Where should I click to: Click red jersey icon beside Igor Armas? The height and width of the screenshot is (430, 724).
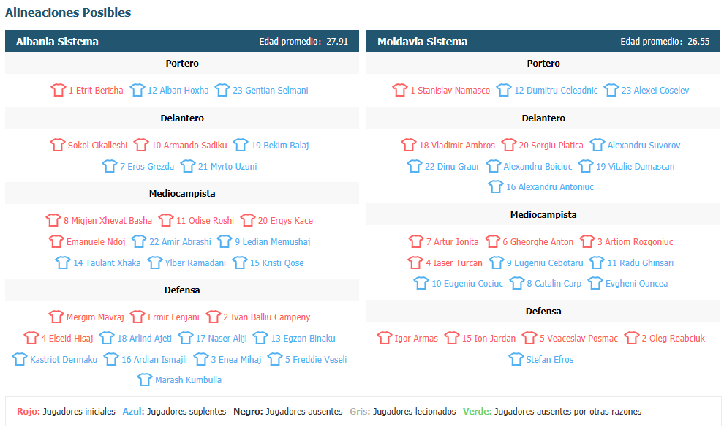point(384,338)
